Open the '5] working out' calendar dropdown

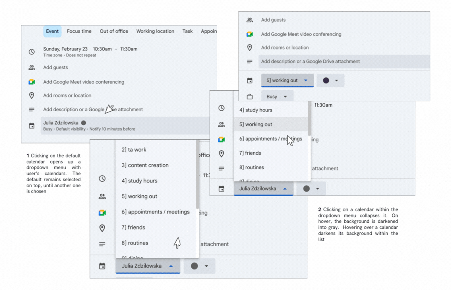point(287,80)
